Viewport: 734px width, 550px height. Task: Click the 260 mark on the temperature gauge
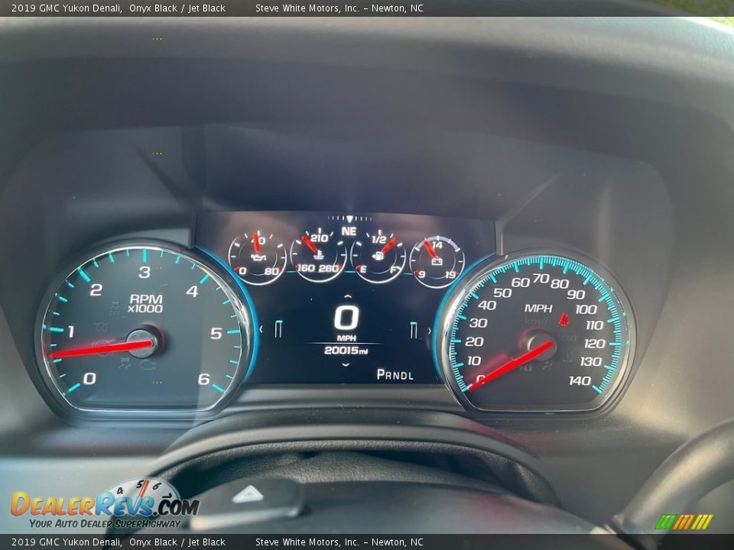329,268
